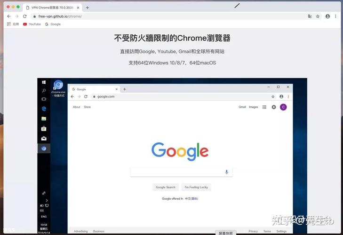Viewport: 343px width, 235px height.
Task: Click the lock icon beside free-vpn.github.io URL
Action: tap(34, 16)
